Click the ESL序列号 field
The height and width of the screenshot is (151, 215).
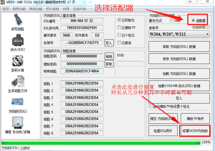[82, 28]
